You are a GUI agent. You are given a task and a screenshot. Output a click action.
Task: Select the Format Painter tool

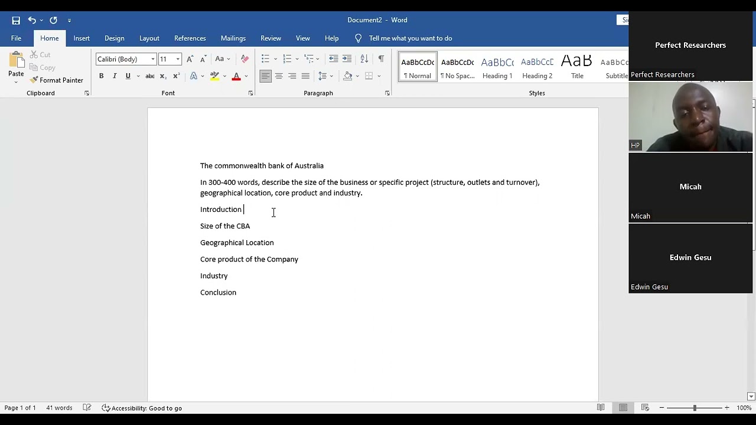pyautogui.click(x=57, y=80)
